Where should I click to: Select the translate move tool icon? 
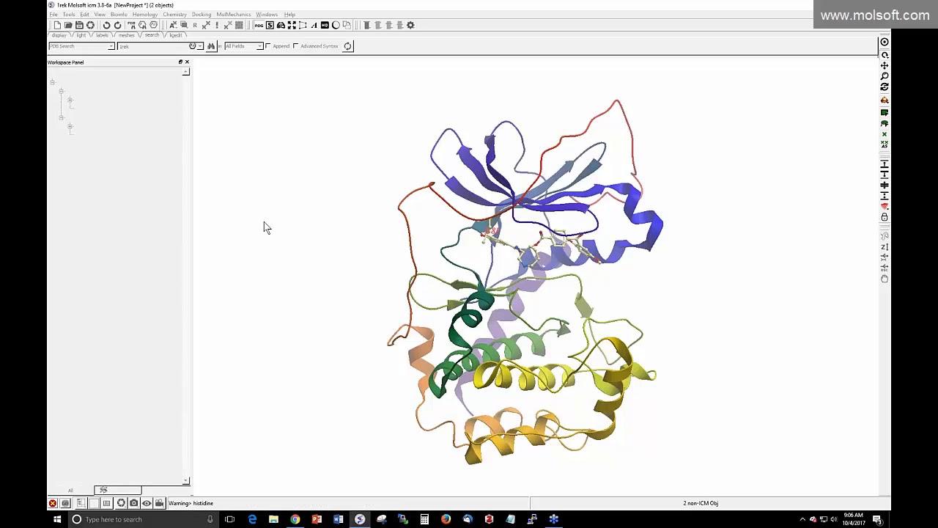[x=885, y=65]
